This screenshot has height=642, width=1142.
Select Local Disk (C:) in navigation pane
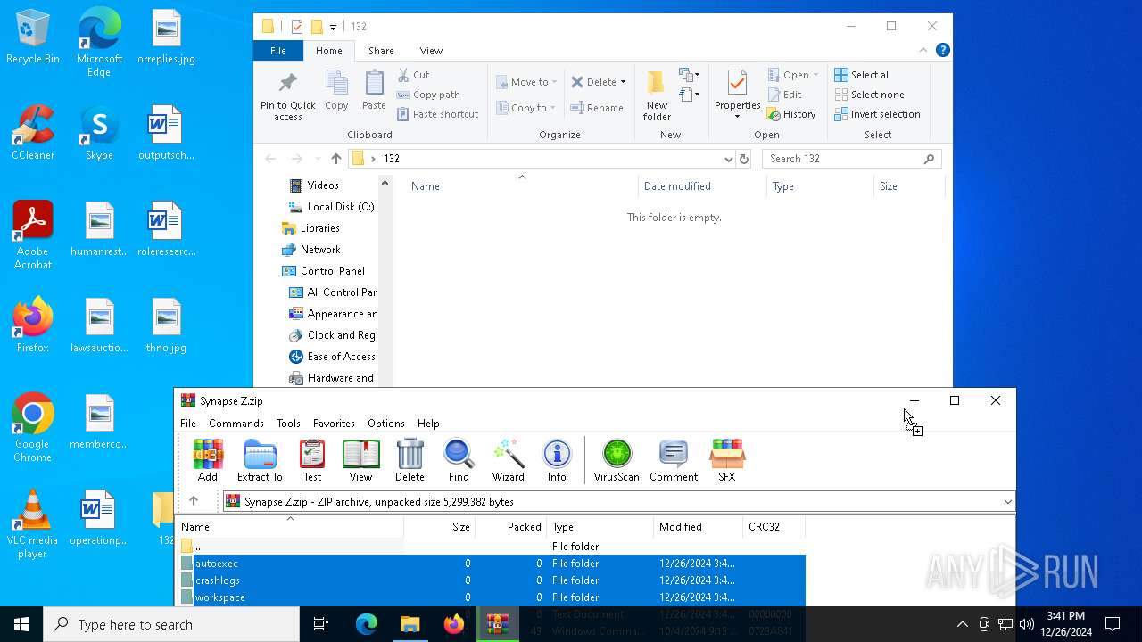coord(331,207)
